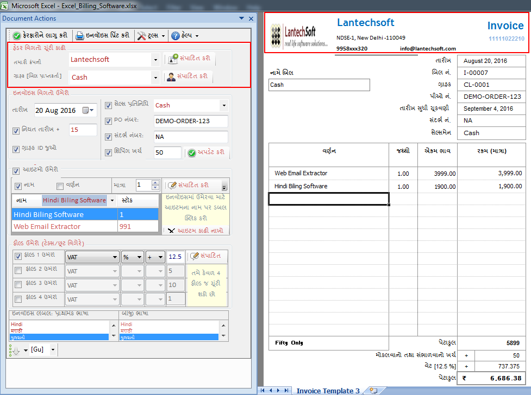This screenshot has width=531, height=395.
Task: Open the tools wrench icon menu
Action: click(141, 35)
